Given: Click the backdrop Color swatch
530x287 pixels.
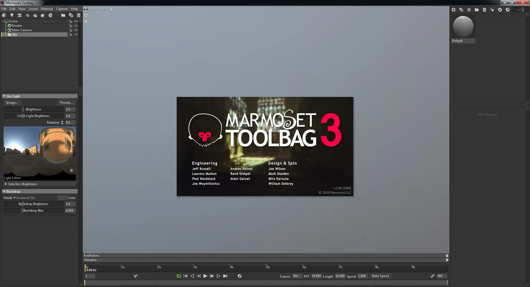Looking at the screenshot, I should (x=62, y=198).
